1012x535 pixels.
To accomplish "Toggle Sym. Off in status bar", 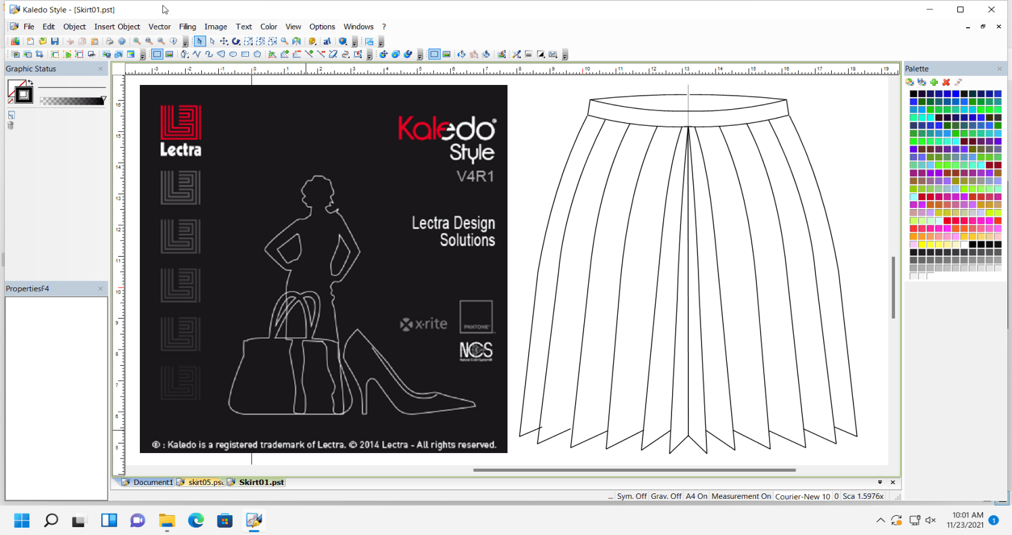I will point(632,496).
